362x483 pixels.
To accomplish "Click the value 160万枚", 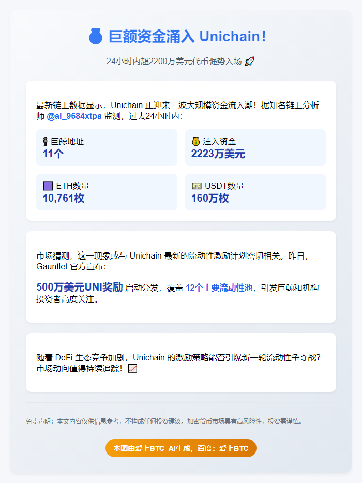I will [x=210, y=198].
